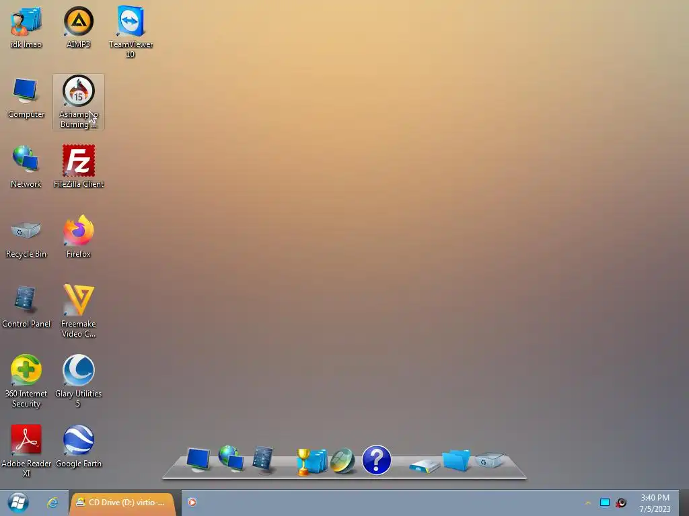Open the globe Network icon in the dock
The image size is (689, 516).
[231, 458]
